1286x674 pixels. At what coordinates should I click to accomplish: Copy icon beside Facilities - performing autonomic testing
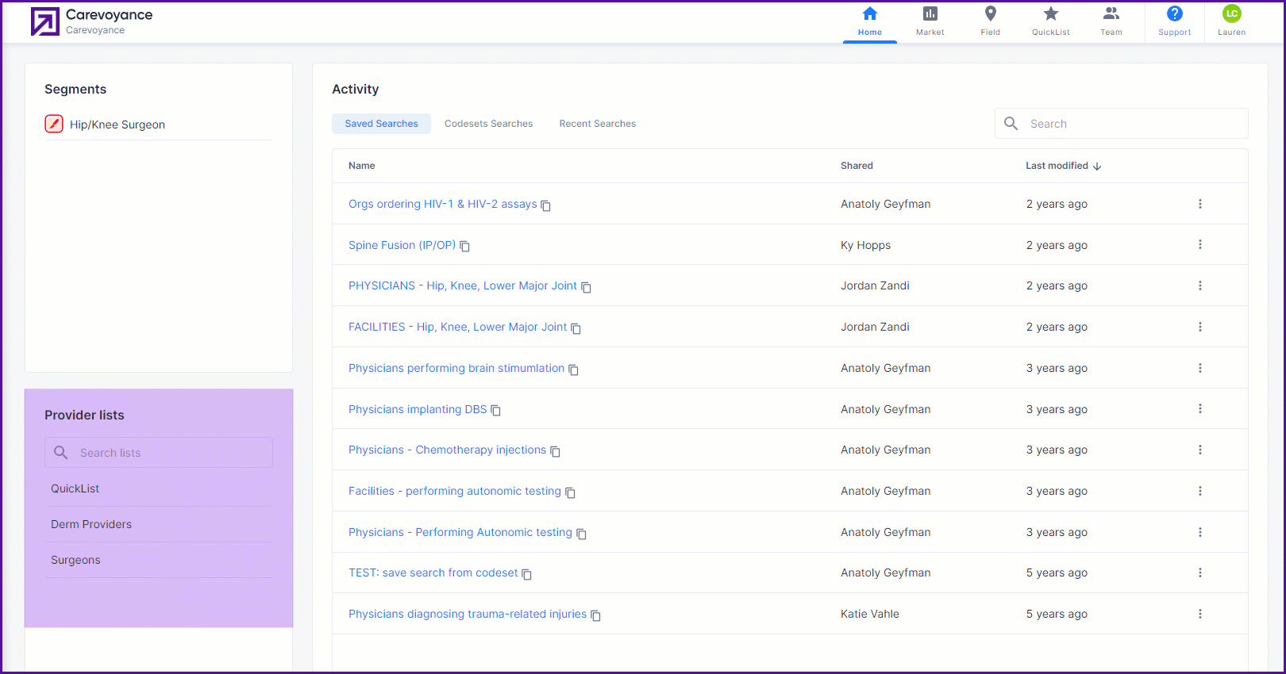[571, 492]
